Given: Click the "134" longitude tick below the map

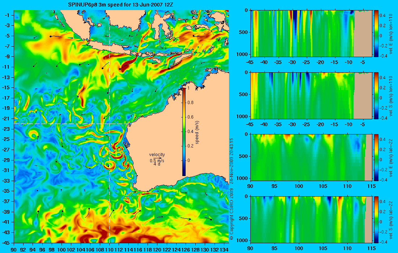Looking at the screenshot, I should tap(224, 249).
